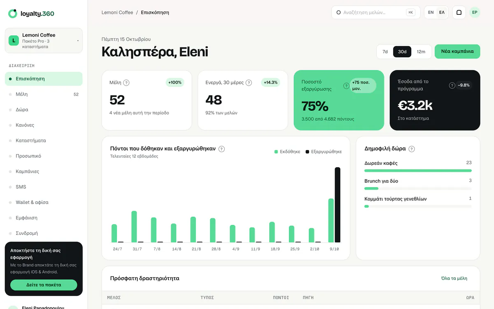This screenshot has width=494, height=309.
Task: Open the Δημοφιλή δώρα help icon
Action: tap(412, 149)
